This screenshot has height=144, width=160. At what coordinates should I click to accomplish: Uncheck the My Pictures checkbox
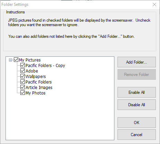tap(16, 60)
